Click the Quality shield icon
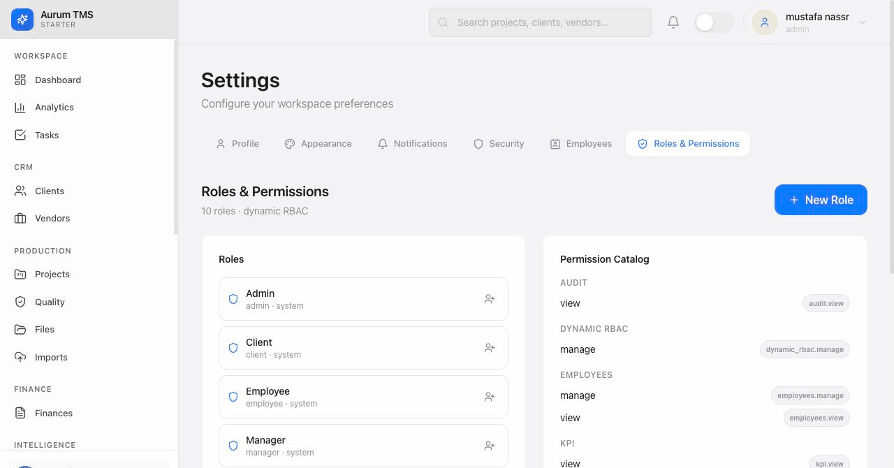 [20, 302]
